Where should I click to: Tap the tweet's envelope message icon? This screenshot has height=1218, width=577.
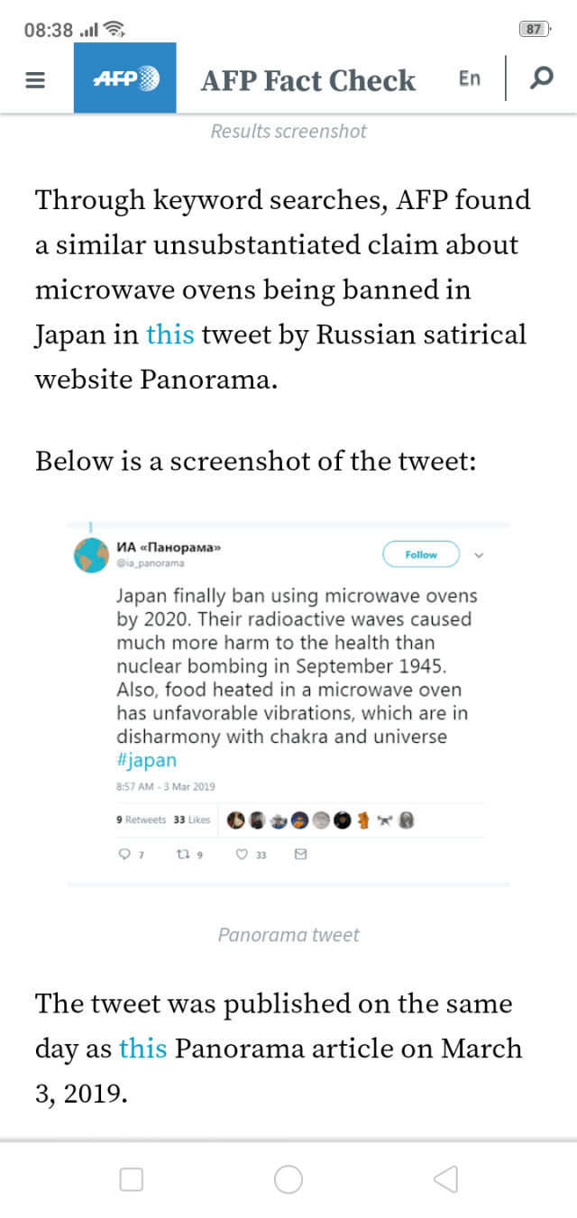301,854
